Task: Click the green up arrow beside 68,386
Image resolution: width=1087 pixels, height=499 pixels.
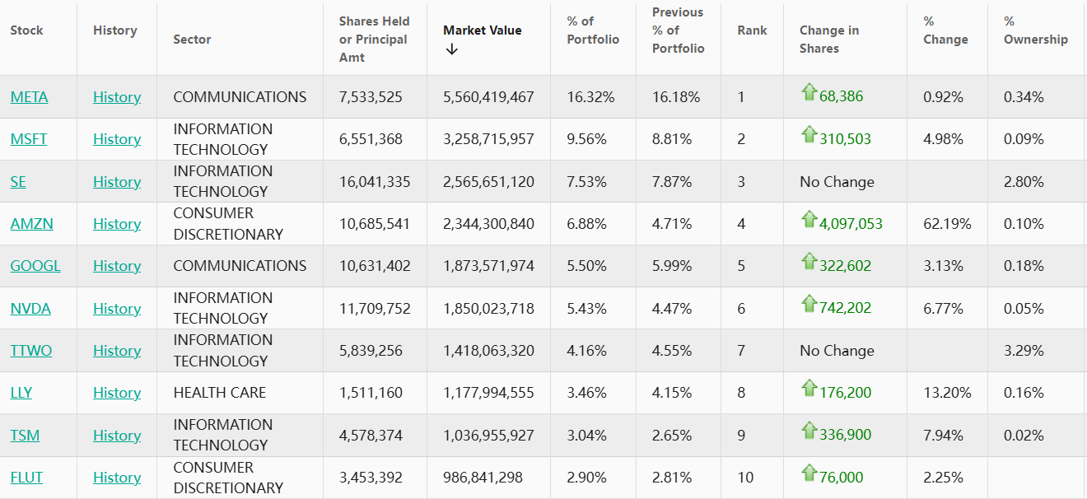Action: (x=809, y=92)
